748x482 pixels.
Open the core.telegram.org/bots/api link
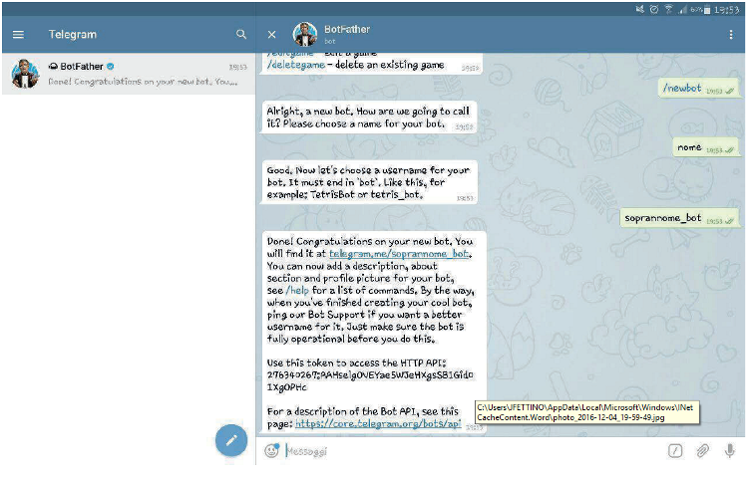point(377,423)
